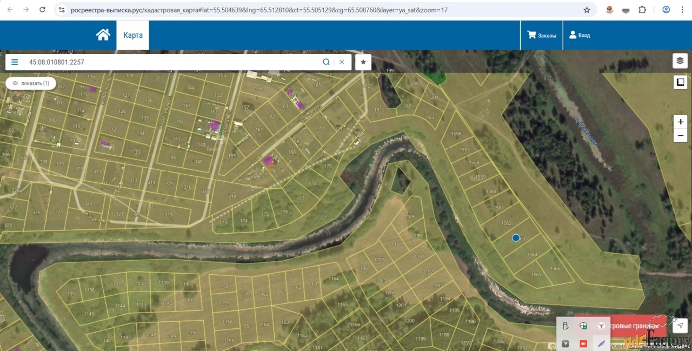
Task: Click the cadastral number search input
Action: (x=173, y=62)
